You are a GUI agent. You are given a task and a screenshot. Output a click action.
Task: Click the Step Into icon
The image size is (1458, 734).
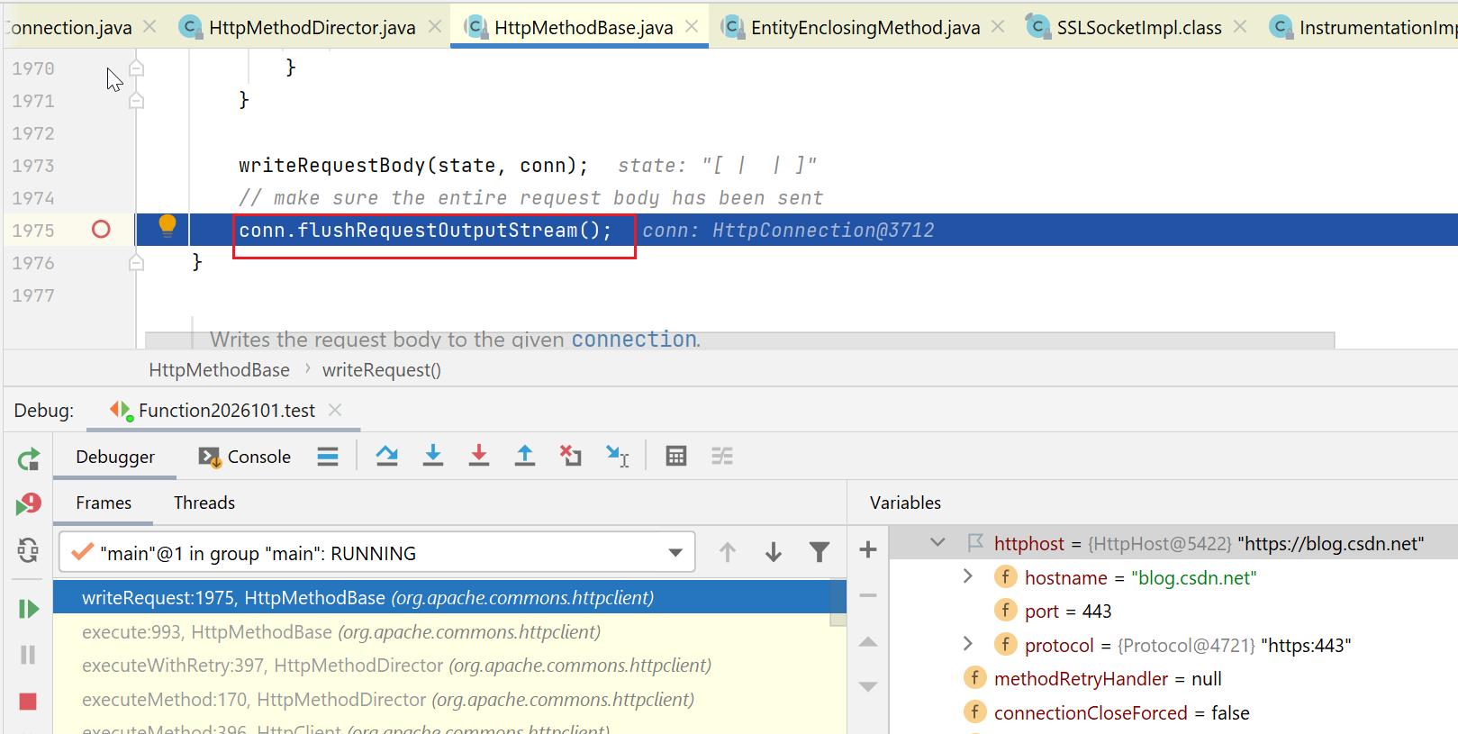pyautogui.click(x=433, y=456)
